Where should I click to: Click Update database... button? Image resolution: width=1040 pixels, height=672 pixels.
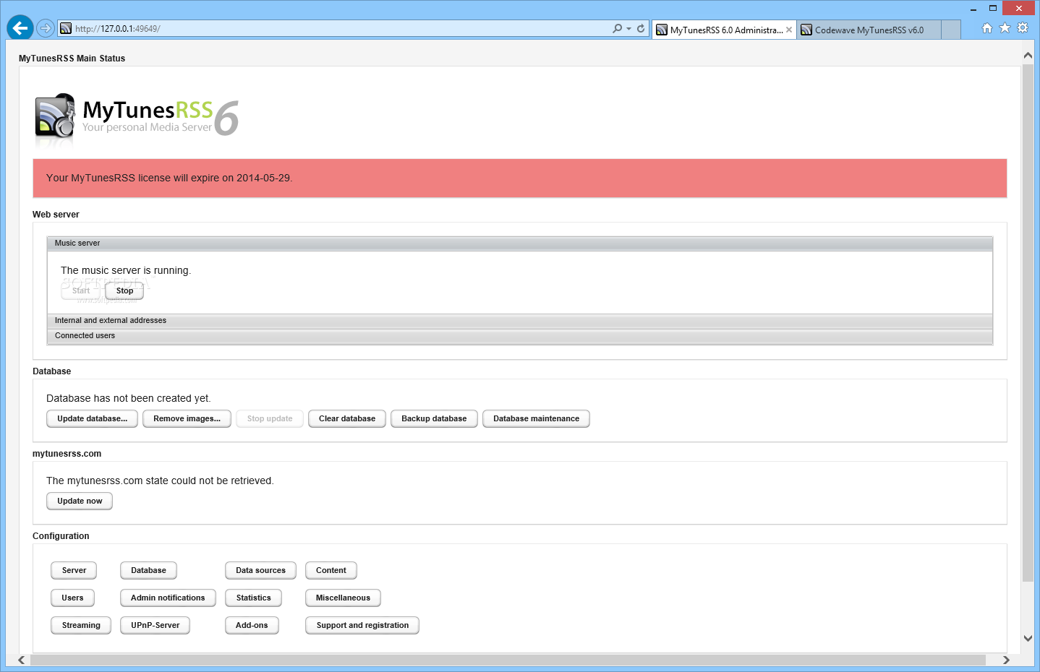pos(92,419)
